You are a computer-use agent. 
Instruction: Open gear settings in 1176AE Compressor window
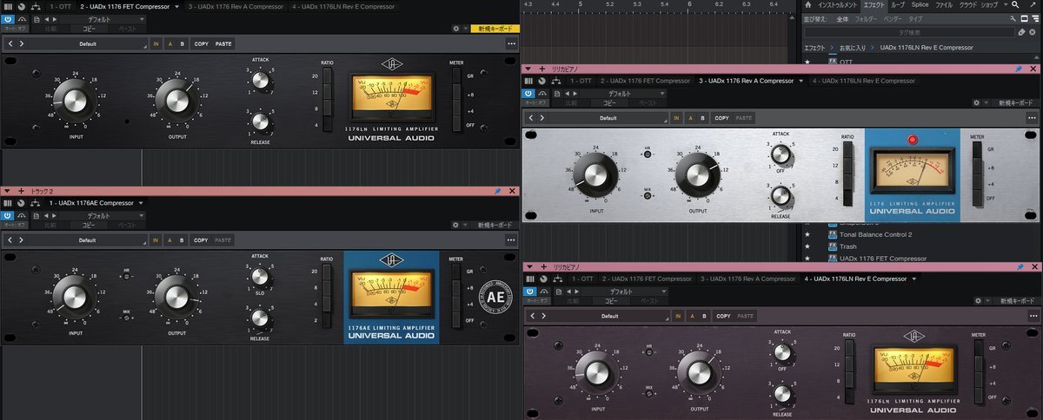(456, 225)
